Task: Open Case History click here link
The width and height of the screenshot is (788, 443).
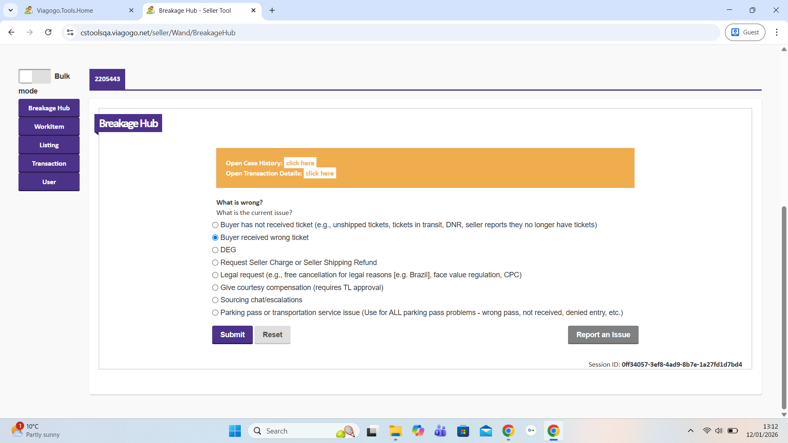Action: coord(300,163)
